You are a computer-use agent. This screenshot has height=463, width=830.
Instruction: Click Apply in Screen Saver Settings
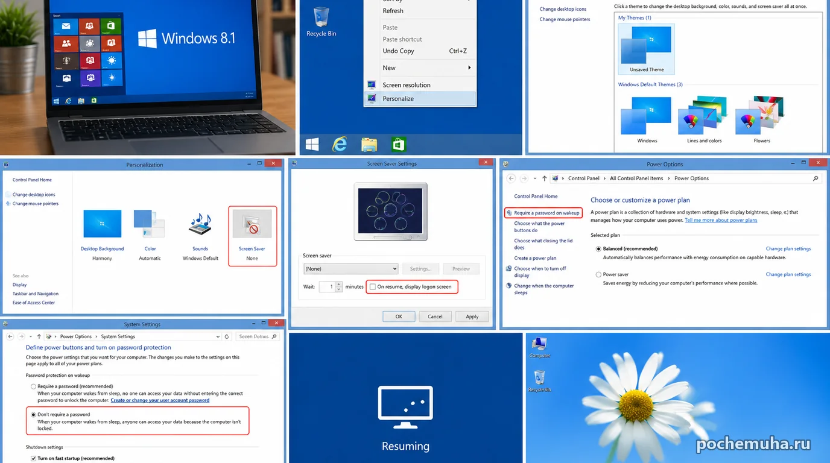472,317
